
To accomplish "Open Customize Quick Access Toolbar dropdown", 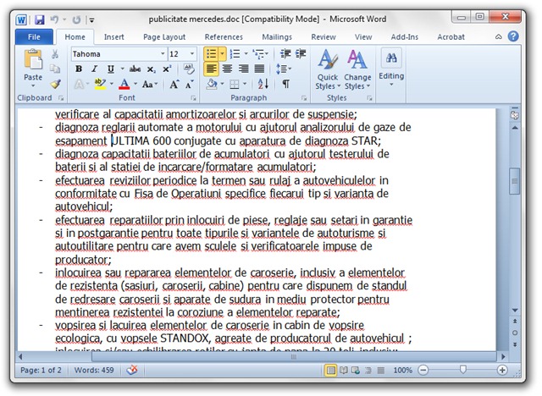I will [91, 20].
